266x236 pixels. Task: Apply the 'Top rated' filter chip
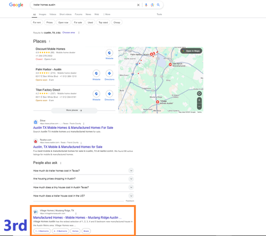(x=103, y=22)
